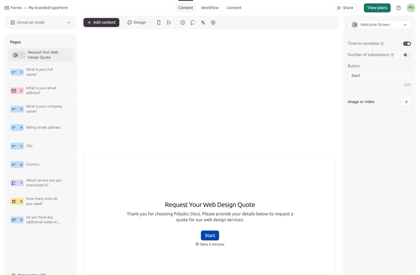The height and width of the screenshot is (275, 420).
Task: Select page What is your email address?
Action: tap(41, 91)
